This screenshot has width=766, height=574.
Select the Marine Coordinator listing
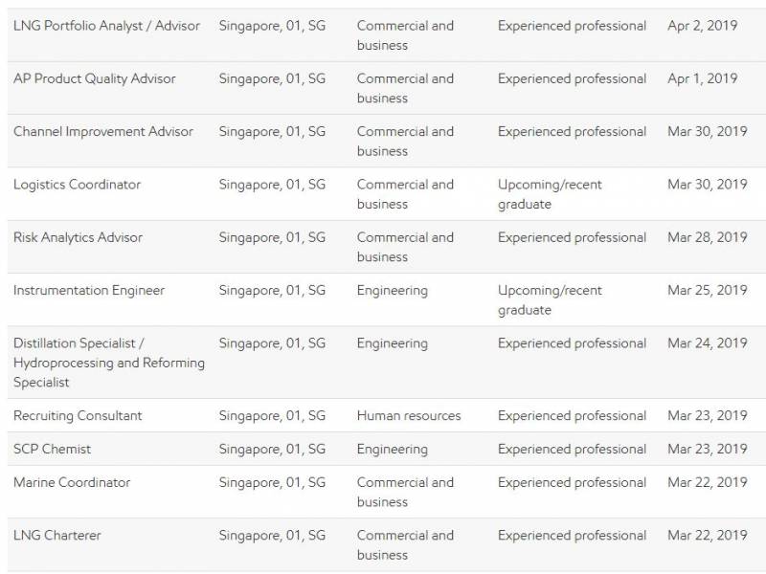[72, 482]
